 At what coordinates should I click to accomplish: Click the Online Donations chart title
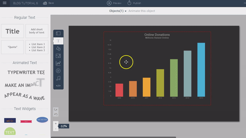coord(157,35)
